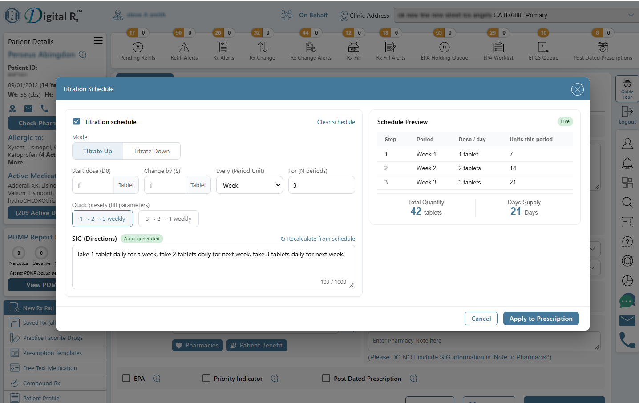Switch to Titrate Down mode
The height and width of the screenshot is (403, 639).
151,151
